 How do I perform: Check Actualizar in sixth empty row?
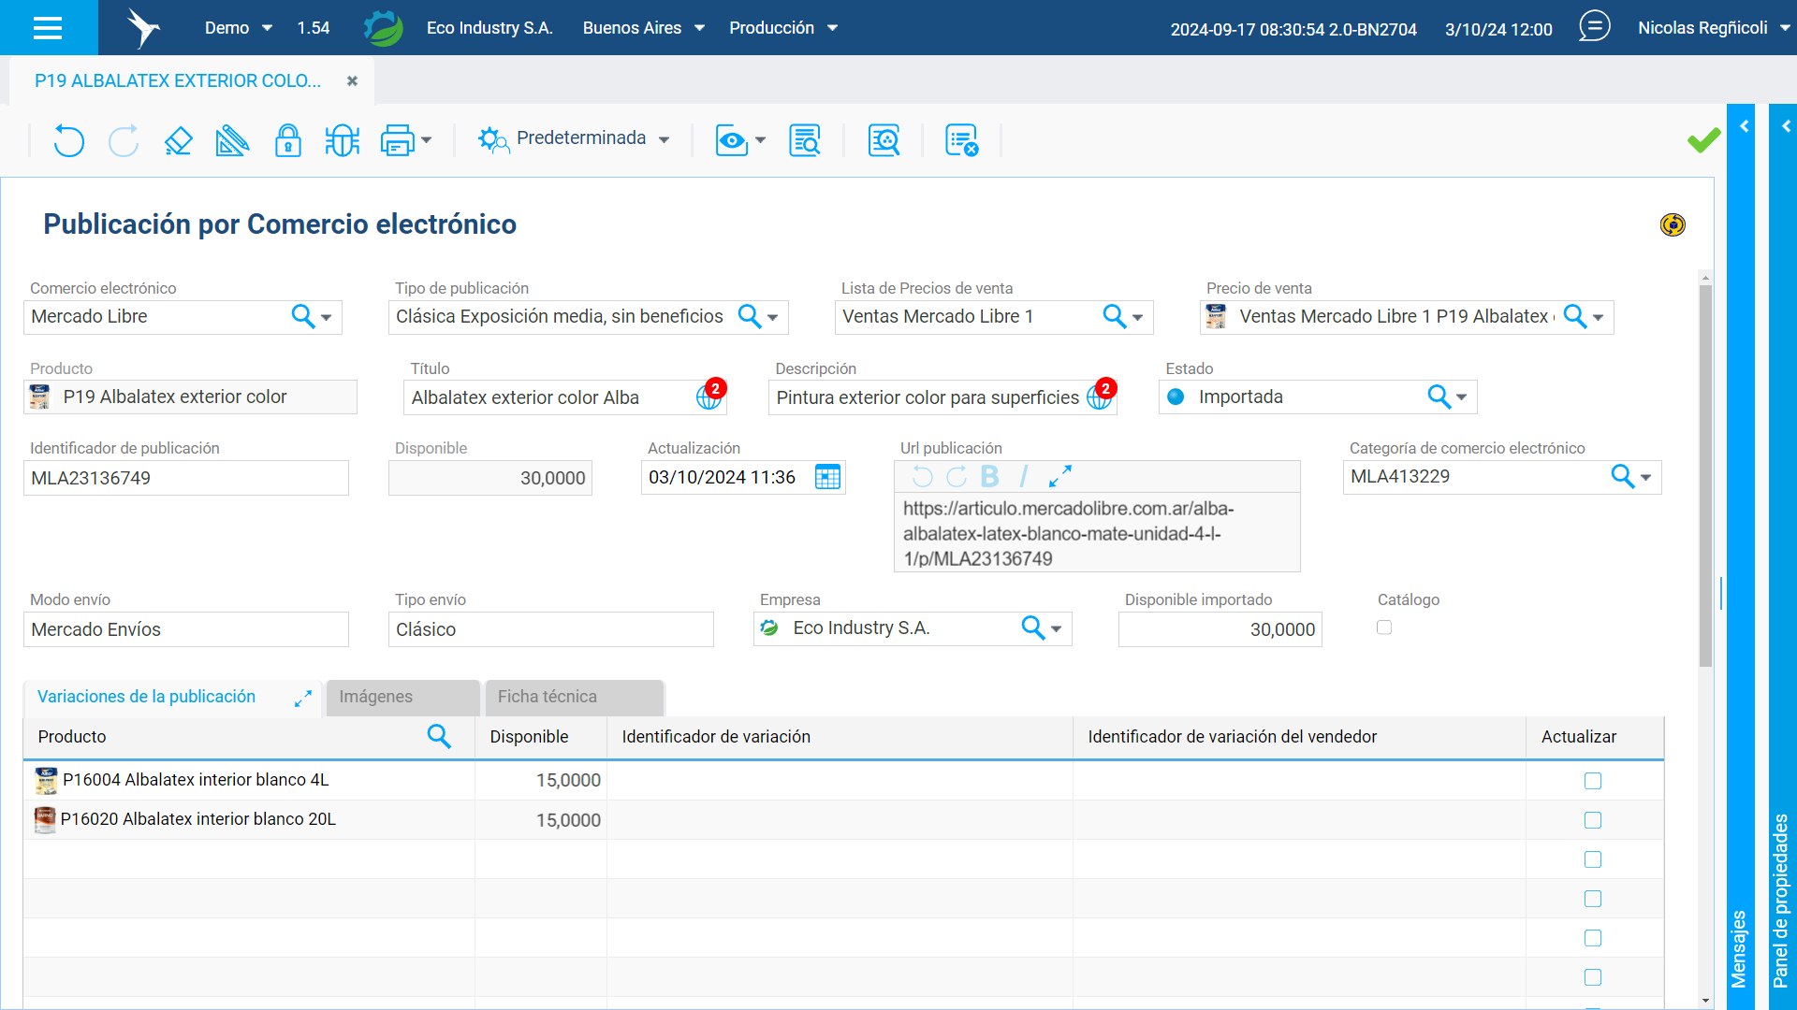pyautogui.click(x=1593, y=977)
